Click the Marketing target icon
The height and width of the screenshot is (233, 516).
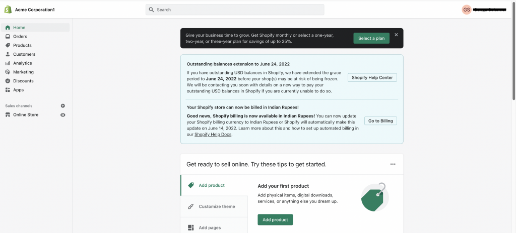point(8,72)
